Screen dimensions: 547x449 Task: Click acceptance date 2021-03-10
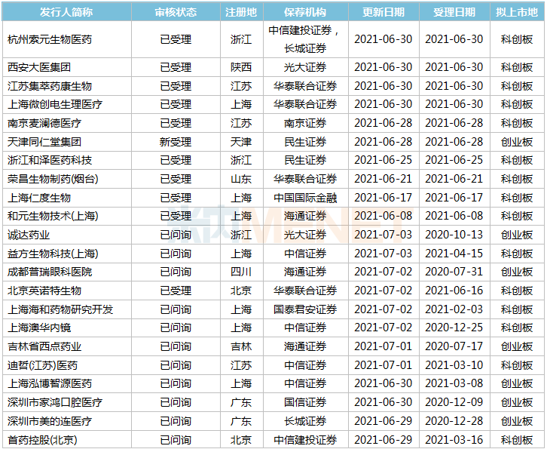pos(454,365)
